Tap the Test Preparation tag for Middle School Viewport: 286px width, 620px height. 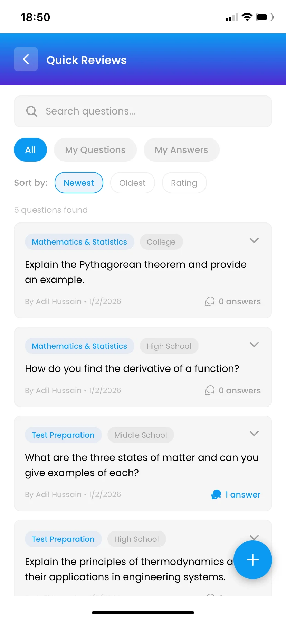click(x=63, y=435)
